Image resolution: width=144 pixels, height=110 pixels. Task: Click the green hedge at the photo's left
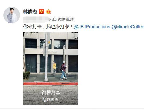[x=27, y=75]
